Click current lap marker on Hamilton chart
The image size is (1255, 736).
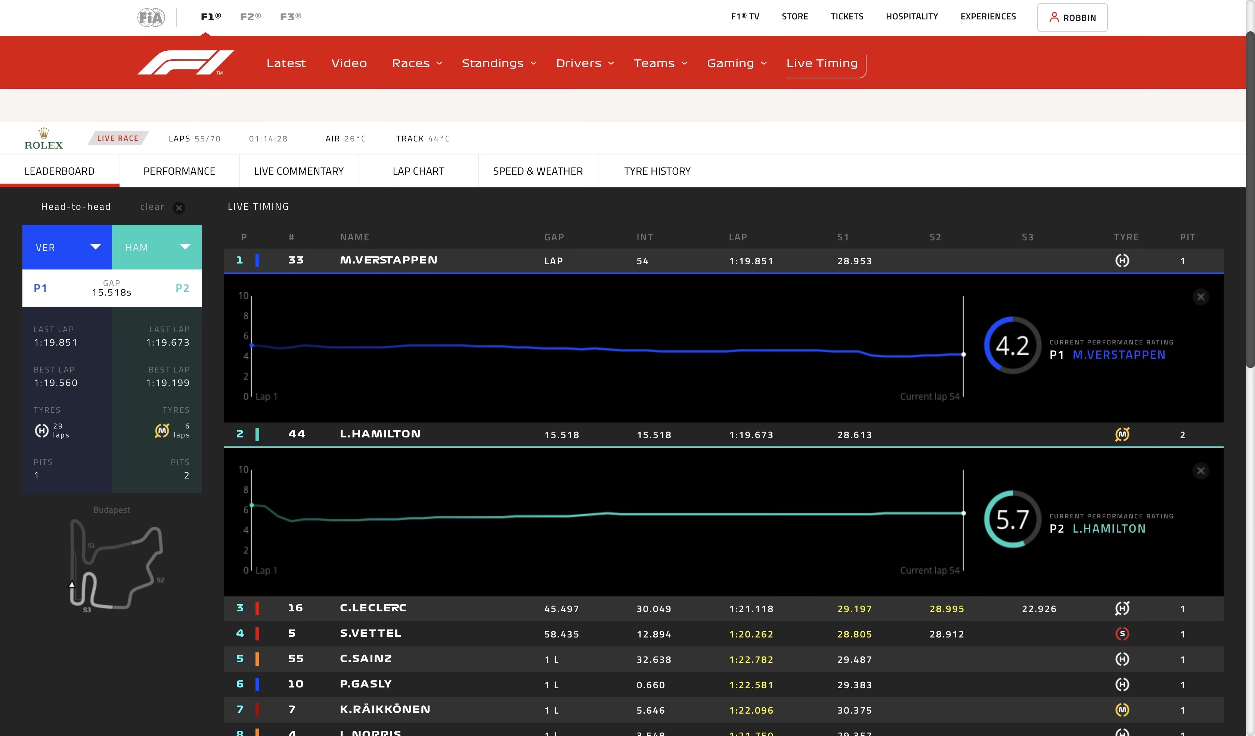click(963, 513)
